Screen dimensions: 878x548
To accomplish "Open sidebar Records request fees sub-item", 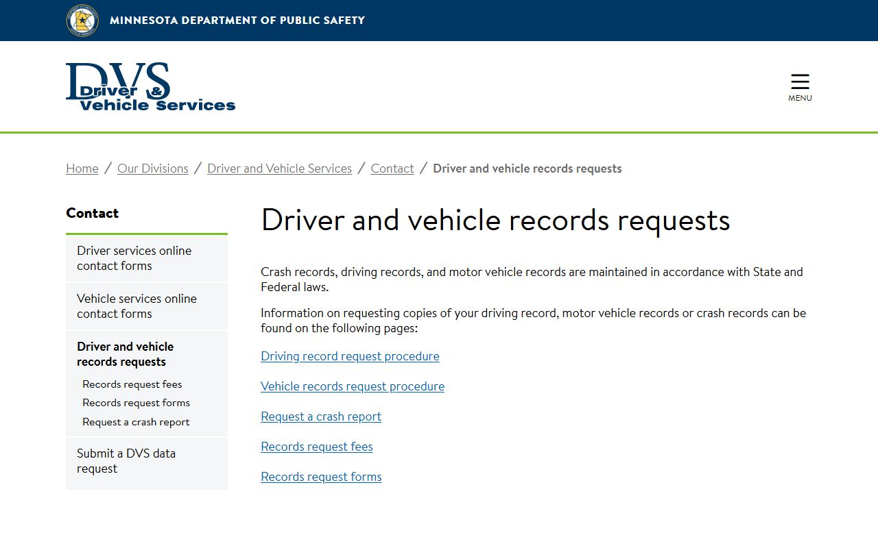I will click(x=132, y=384).
